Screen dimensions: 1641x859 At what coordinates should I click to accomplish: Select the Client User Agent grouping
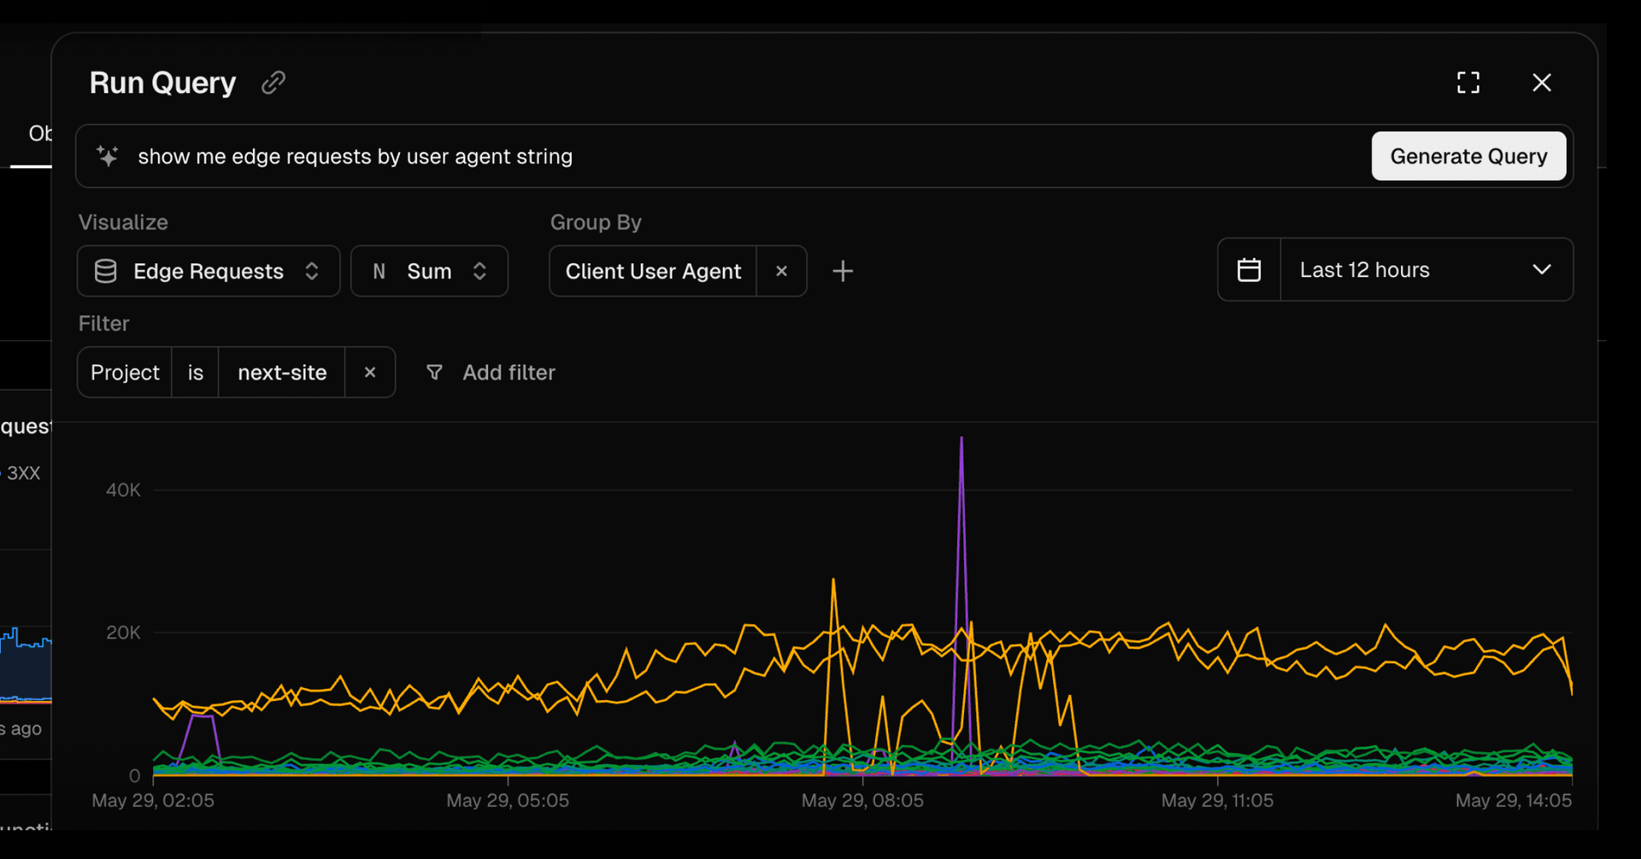(x=653, y=271)
